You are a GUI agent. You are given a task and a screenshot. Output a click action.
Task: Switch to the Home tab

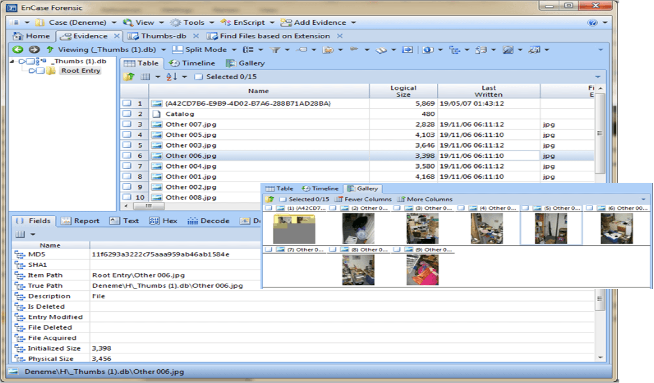31,36
